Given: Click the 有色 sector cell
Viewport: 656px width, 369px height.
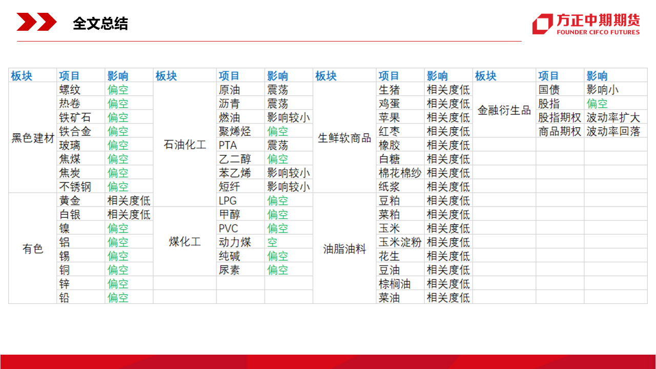Looking at the screenshot, I should point(33,249).
